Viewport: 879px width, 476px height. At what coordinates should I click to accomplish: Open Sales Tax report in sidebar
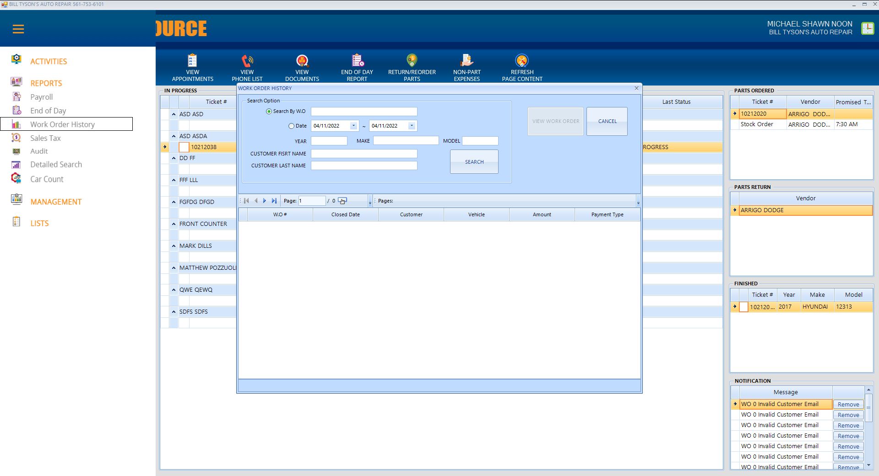tap(45, 138)
